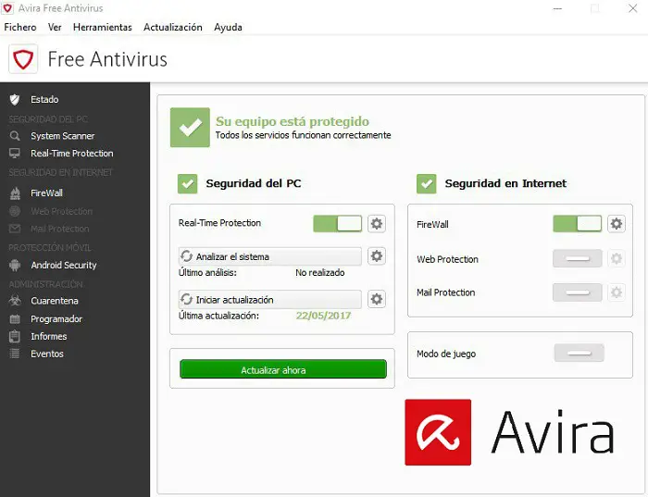This screenshot has width=648, height=497.
Task: Open the Ver menu
Action: (55, 27)
